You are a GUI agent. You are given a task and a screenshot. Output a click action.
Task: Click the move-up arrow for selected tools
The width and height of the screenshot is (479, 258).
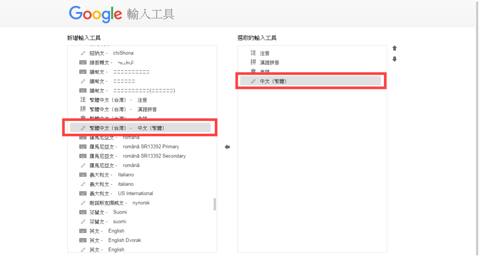394,48
